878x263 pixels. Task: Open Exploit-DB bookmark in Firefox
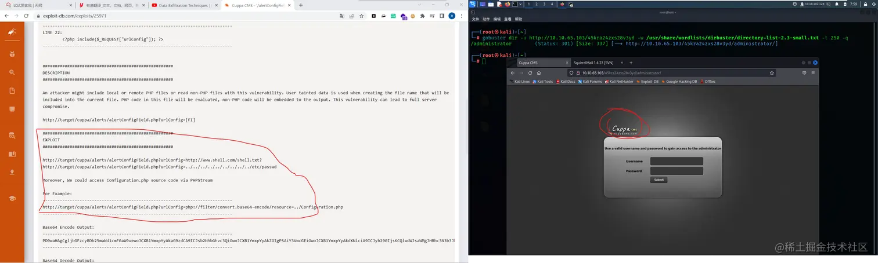[x=647, y=82]
